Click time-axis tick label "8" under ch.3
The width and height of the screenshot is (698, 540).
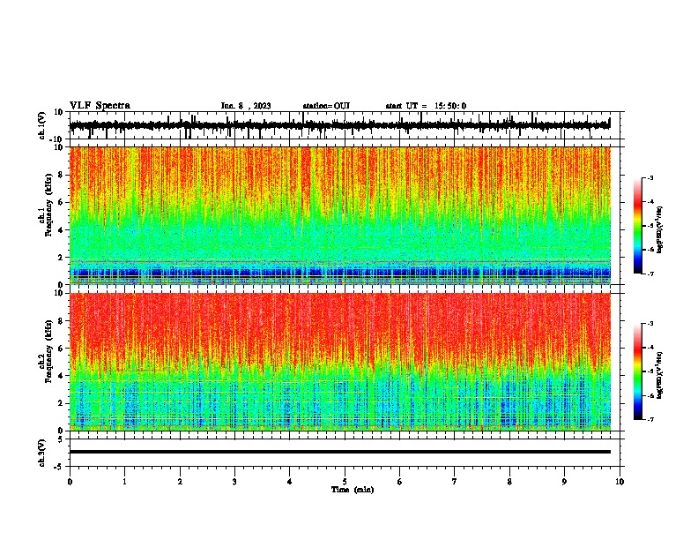point(509,482)
